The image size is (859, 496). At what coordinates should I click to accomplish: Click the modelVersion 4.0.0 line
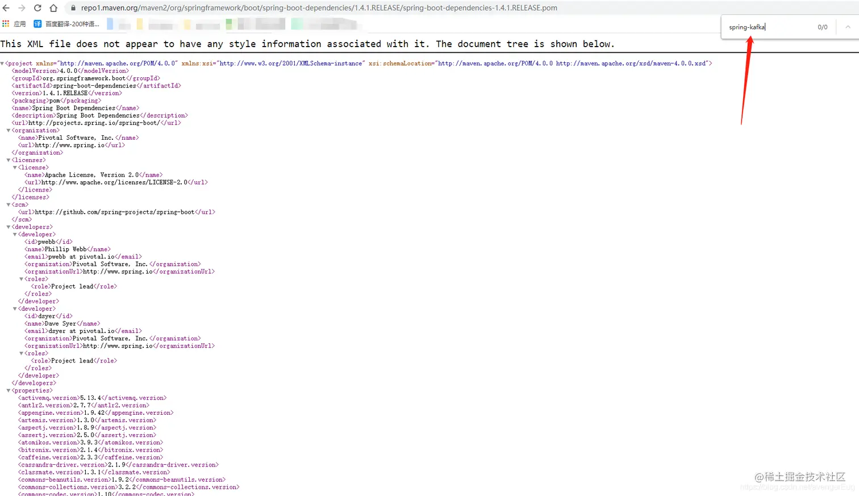click(70, 71)
